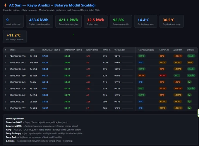
Task: Select the date '17.02.2026 21:40'
Action: tap(18, 69)
